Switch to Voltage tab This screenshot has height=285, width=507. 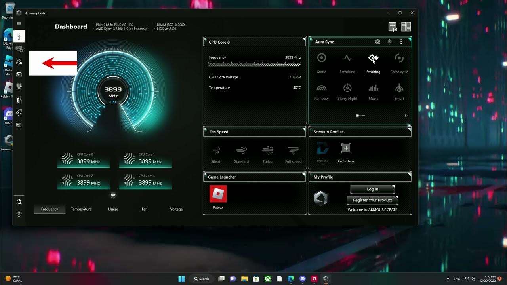pos(176,209)
